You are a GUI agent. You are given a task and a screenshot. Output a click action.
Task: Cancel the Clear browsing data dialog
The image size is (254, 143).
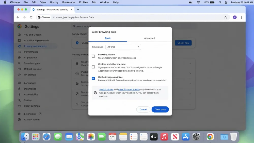pos(143,109)
